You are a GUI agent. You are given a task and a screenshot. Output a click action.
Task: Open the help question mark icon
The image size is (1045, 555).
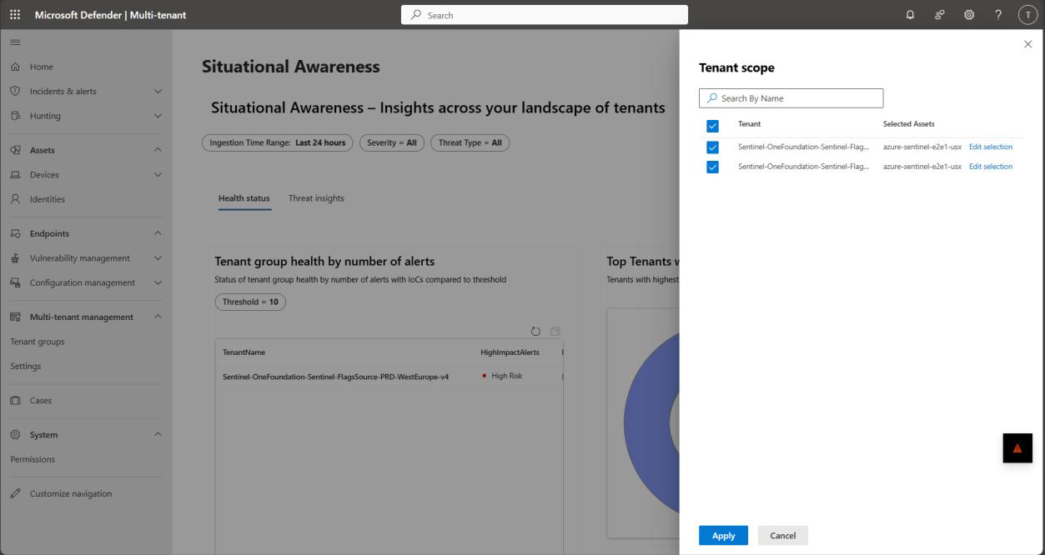pyautogui.click(x=998, y=15)
